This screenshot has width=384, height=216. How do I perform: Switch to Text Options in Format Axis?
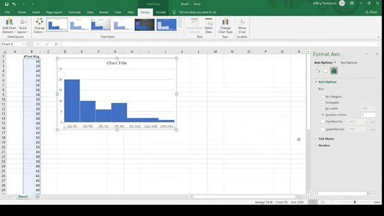(349, 62)
